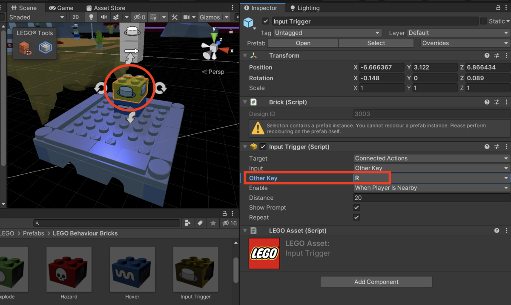The width and height of the screenshot is (511, 305).
Task: Open Enable dropdown showing When Player Is Nearby
Action: coord(431,188)
